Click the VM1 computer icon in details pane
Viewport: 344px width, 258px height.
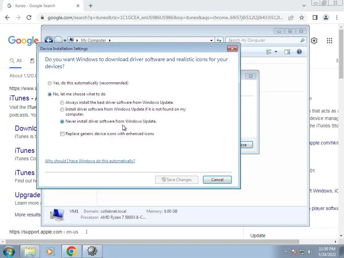click(x=57, y=215)
